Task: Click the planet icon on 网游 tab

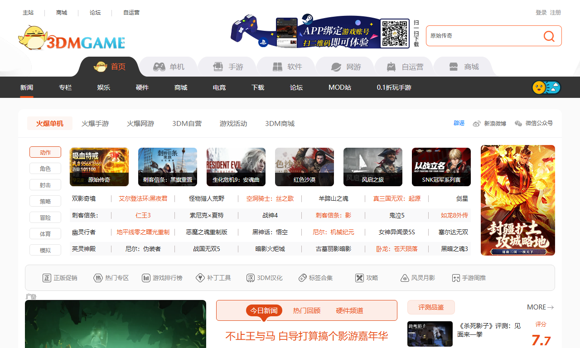Action: (x=336, y=67)
